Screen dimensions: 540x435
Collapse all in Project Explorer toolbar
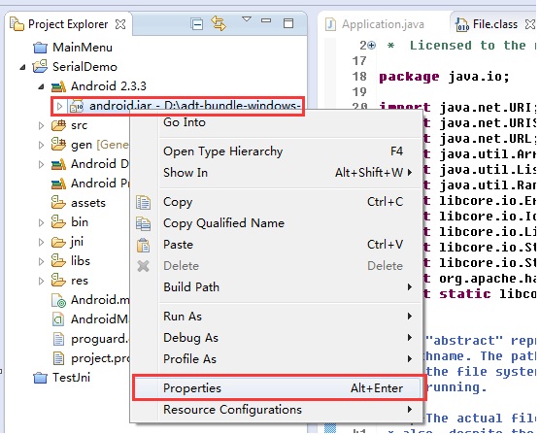(x=197, y=24)
